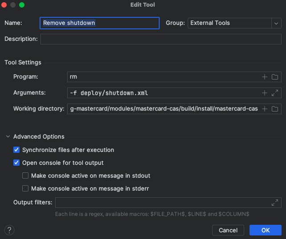Screen dimensions: 286x239
Task: Browse for program using folder icon
Action: click(x=275, y=77)
